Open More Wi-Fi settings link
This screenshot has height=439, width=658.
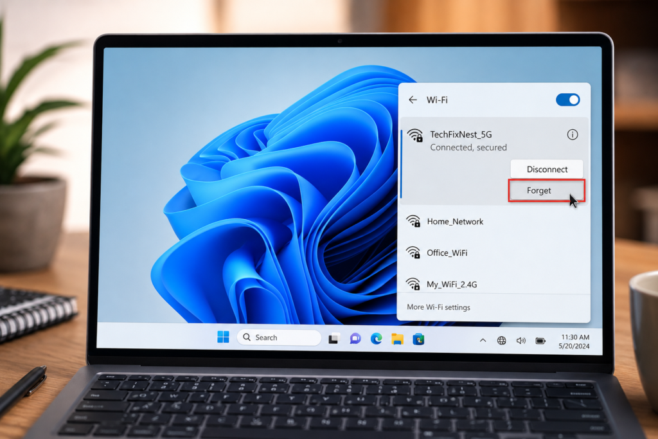(438, 307)
